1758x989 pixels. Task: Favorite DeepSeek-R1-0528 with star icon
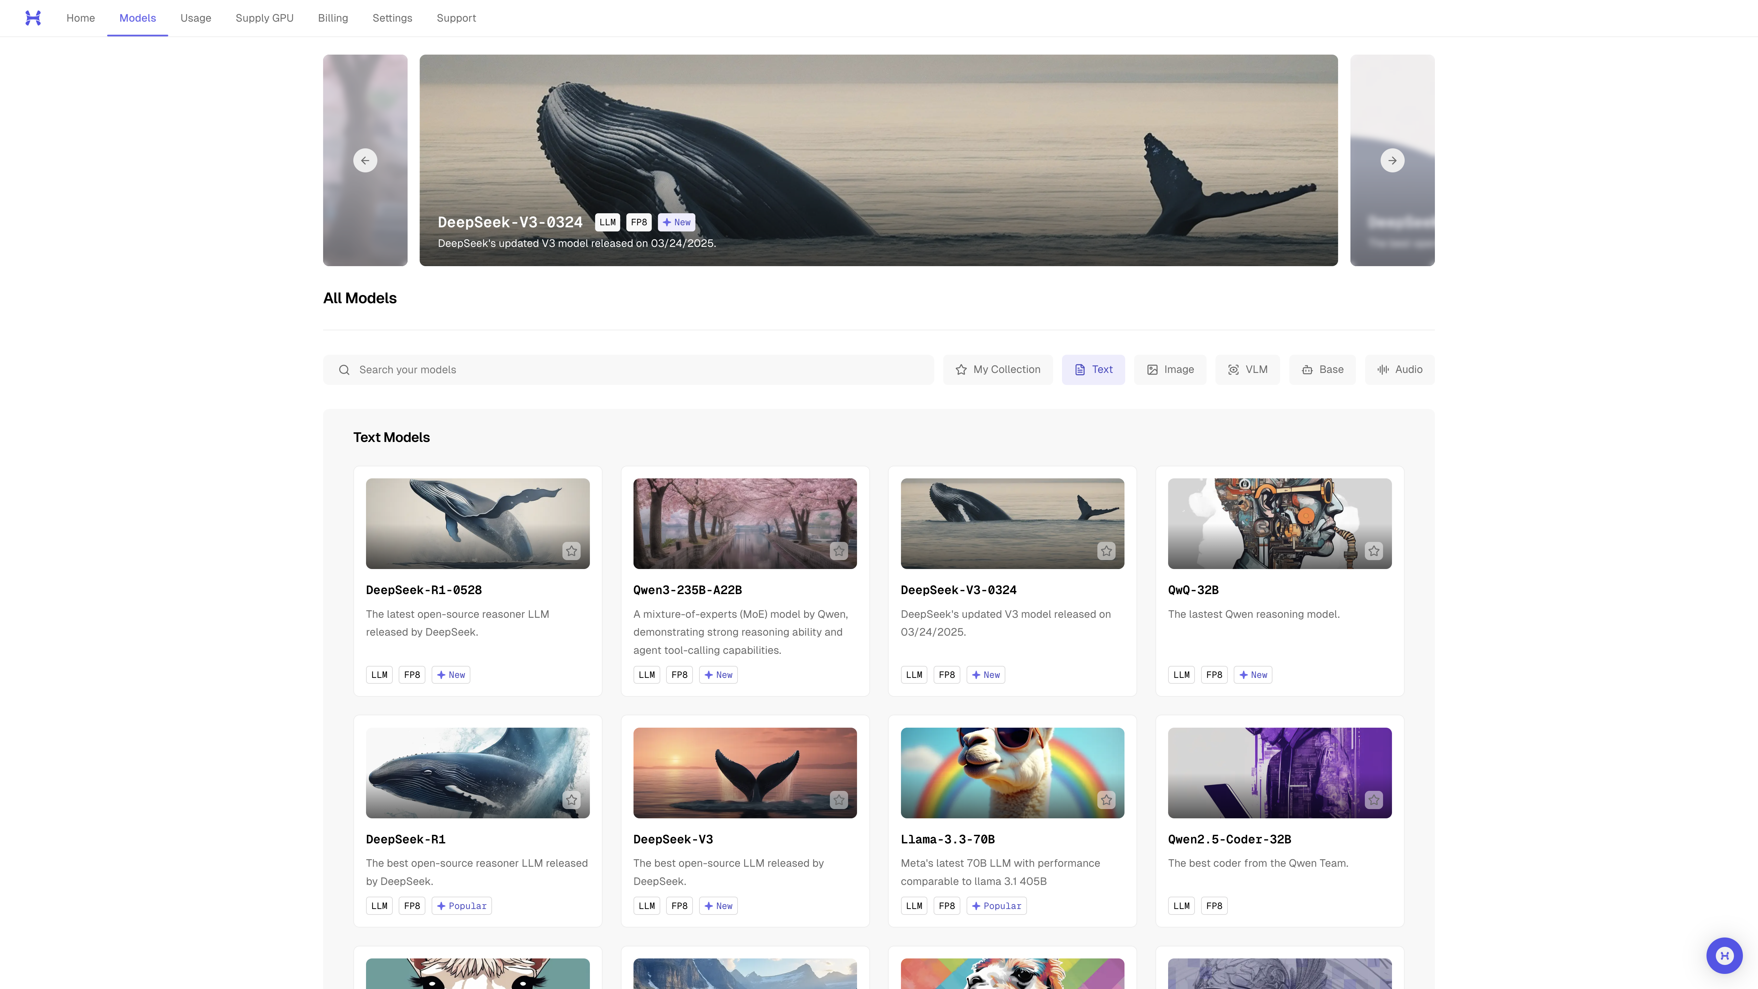[x=571, y=551]
